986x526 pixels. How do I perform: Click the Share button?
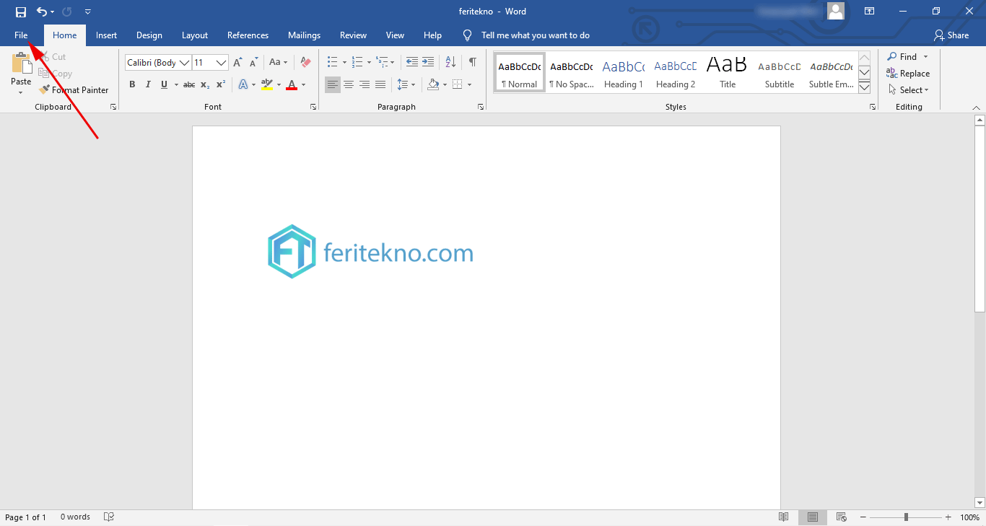point(951,35)
